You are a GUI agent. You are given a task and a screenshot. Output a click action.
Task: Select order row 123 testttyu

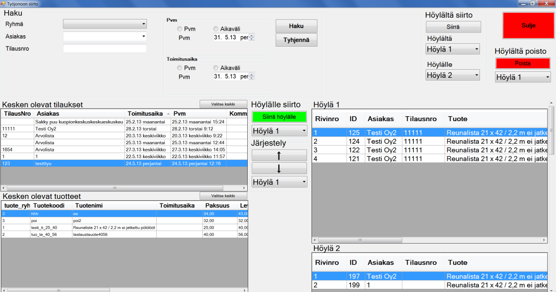[124, 163]
